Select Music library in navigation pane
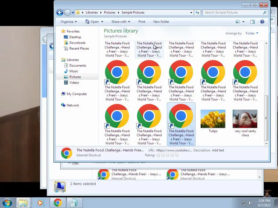Screen dimensions: 278x208 point(74,71)
